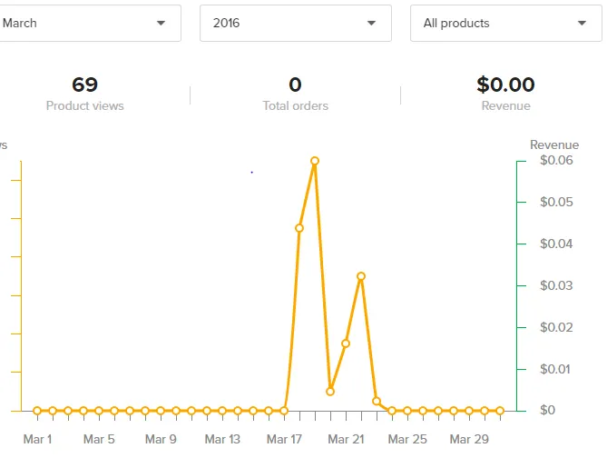607x458 pixels.
Task: Click the Mar 22 second peak data point
Action: coord(361,275)
